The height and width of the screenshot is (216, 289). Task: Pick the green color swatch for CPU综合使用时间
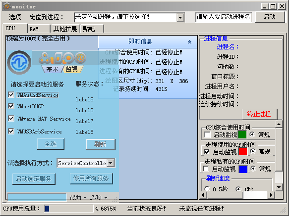point(242,134)
